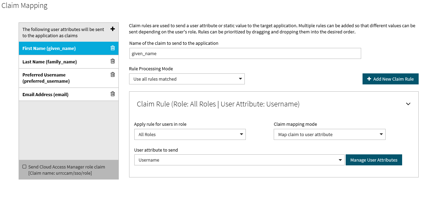Click Add New Claim Rule button

tap(390, 79)
